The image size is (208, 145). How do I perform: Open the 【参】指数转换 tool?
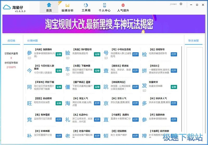[x=174, y=120]
